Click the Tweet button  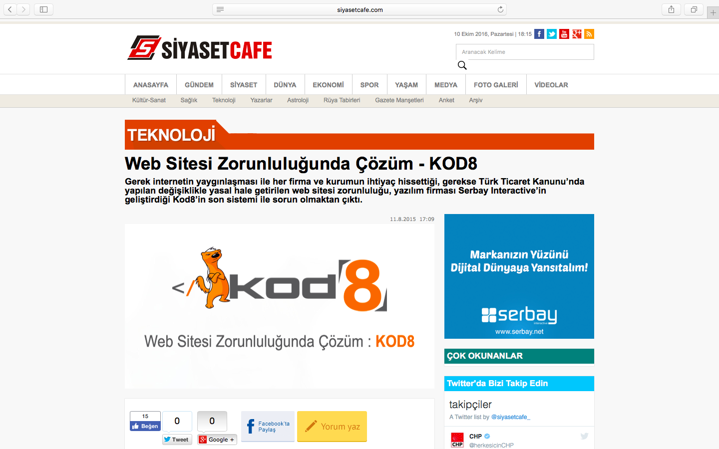tap(177, 440)
